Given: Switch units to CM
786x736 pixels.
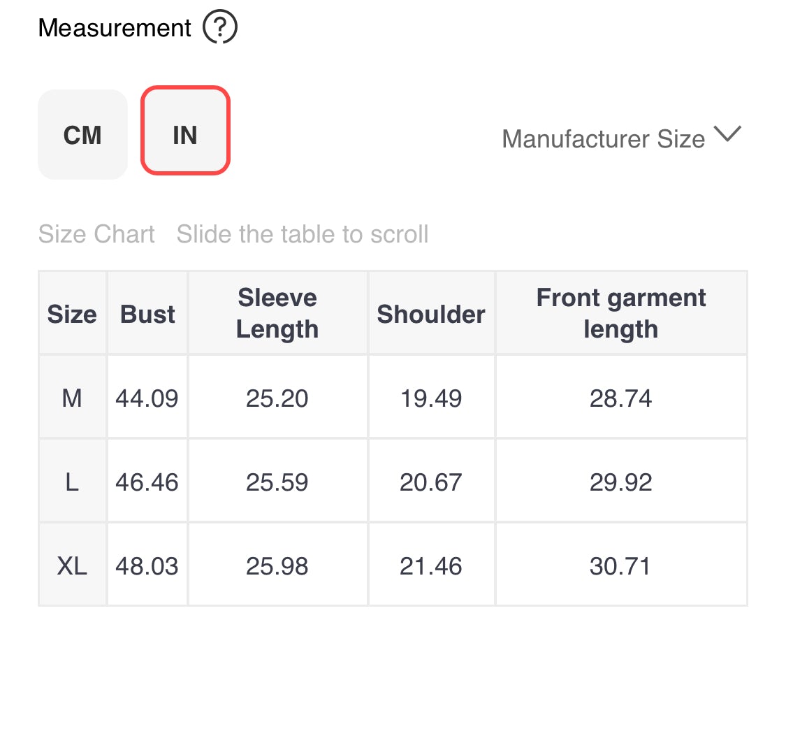Looking at the screenshot, I should [x=82, y=134].
